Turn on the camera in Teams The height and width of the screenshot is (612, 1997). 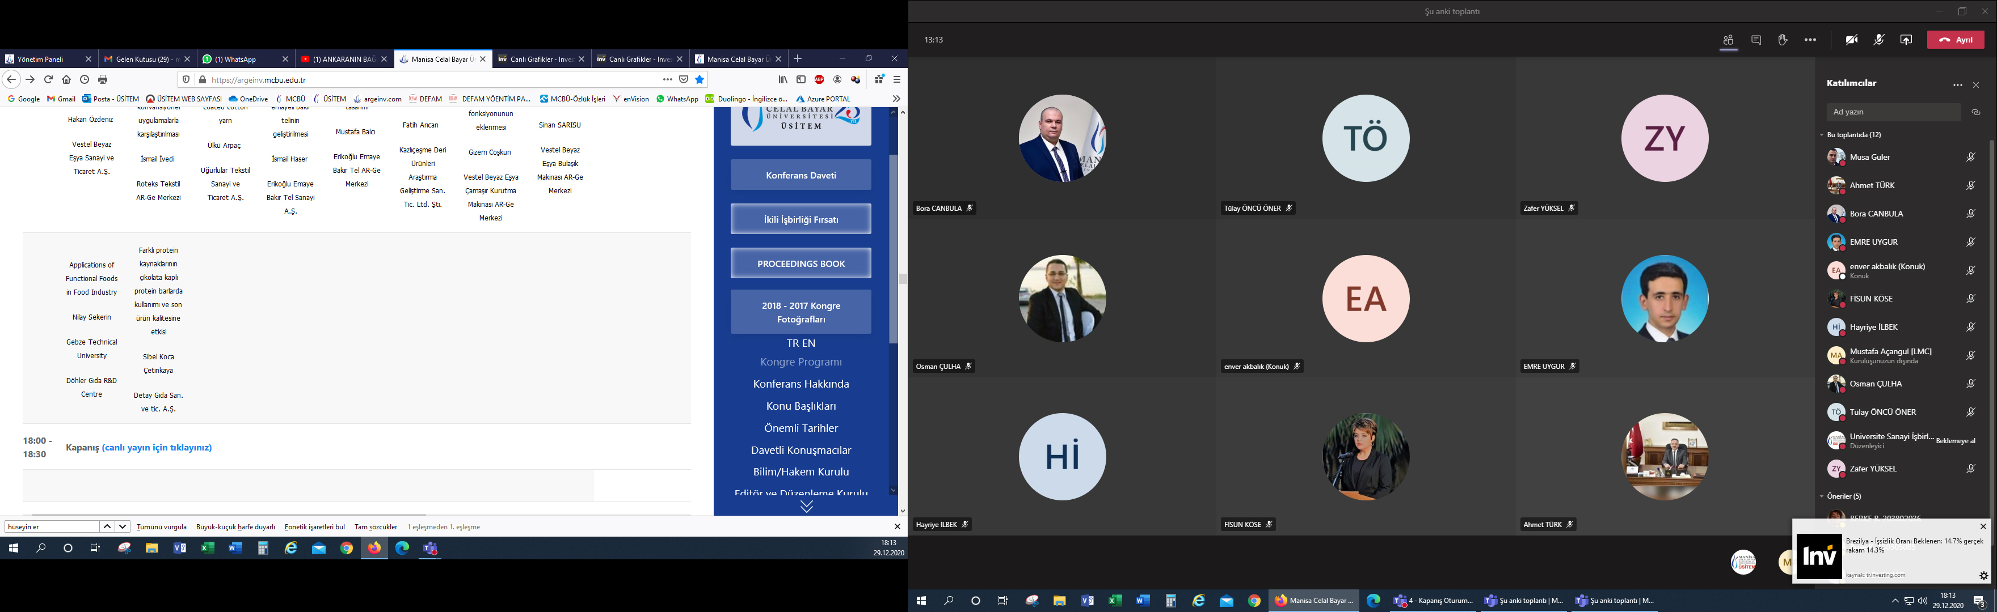pos(1851,40)
